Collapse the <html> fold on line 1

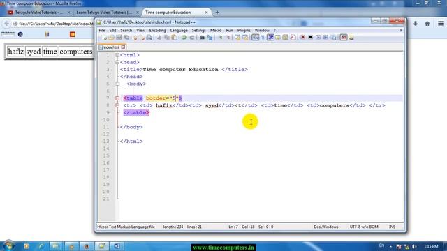pos(117,55)
